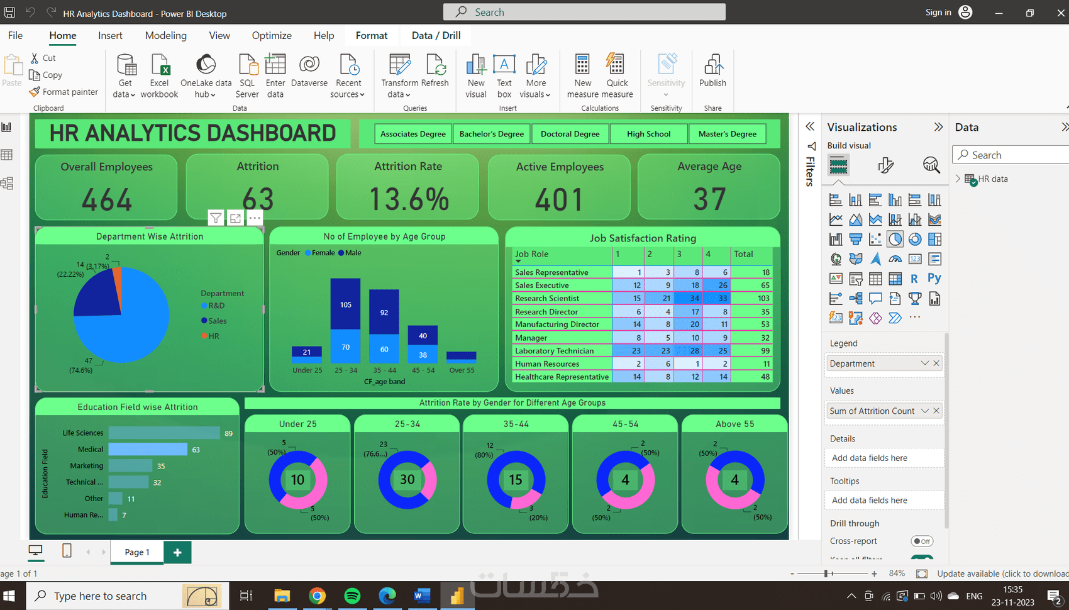Add a new page with plus button
This screenshot has width=1069, height=610.
click(x=177, y=552)
